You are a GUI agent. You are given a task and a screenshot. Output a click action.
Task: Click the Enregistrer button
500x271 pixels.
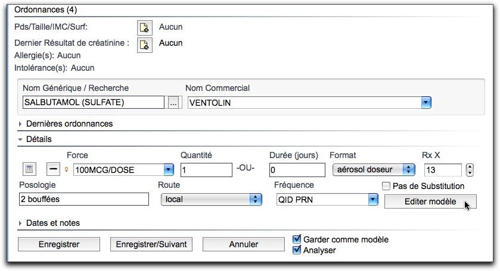[x=59, y=244]
